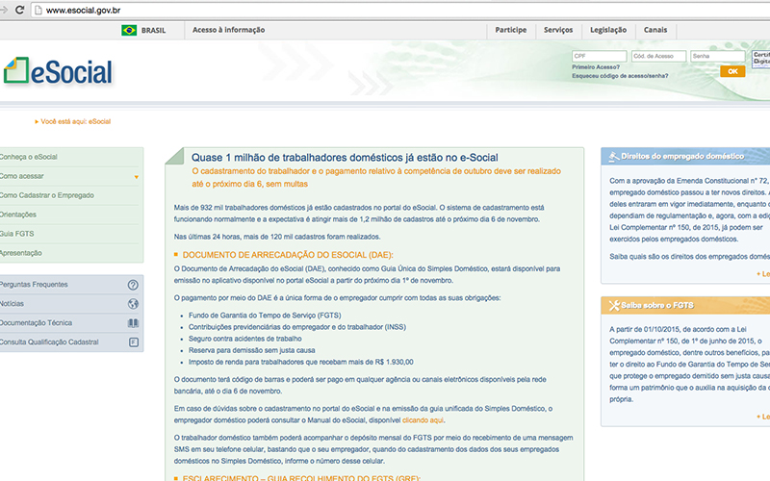
Task: Click the Brazil flag icon
Action: click(129, 31)
